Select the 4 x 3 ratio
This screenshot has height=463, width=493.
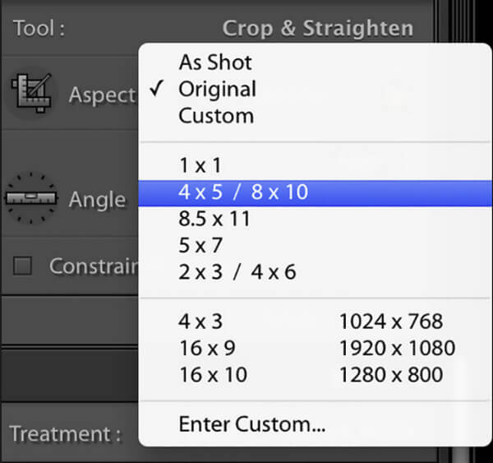click(200, 322)
